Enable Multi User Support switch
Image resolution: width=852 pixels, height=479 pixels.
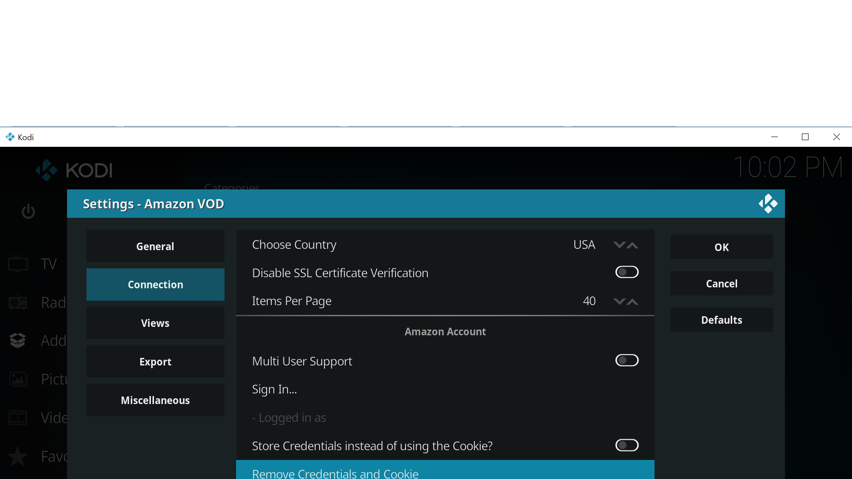click(x=627, y=360)
